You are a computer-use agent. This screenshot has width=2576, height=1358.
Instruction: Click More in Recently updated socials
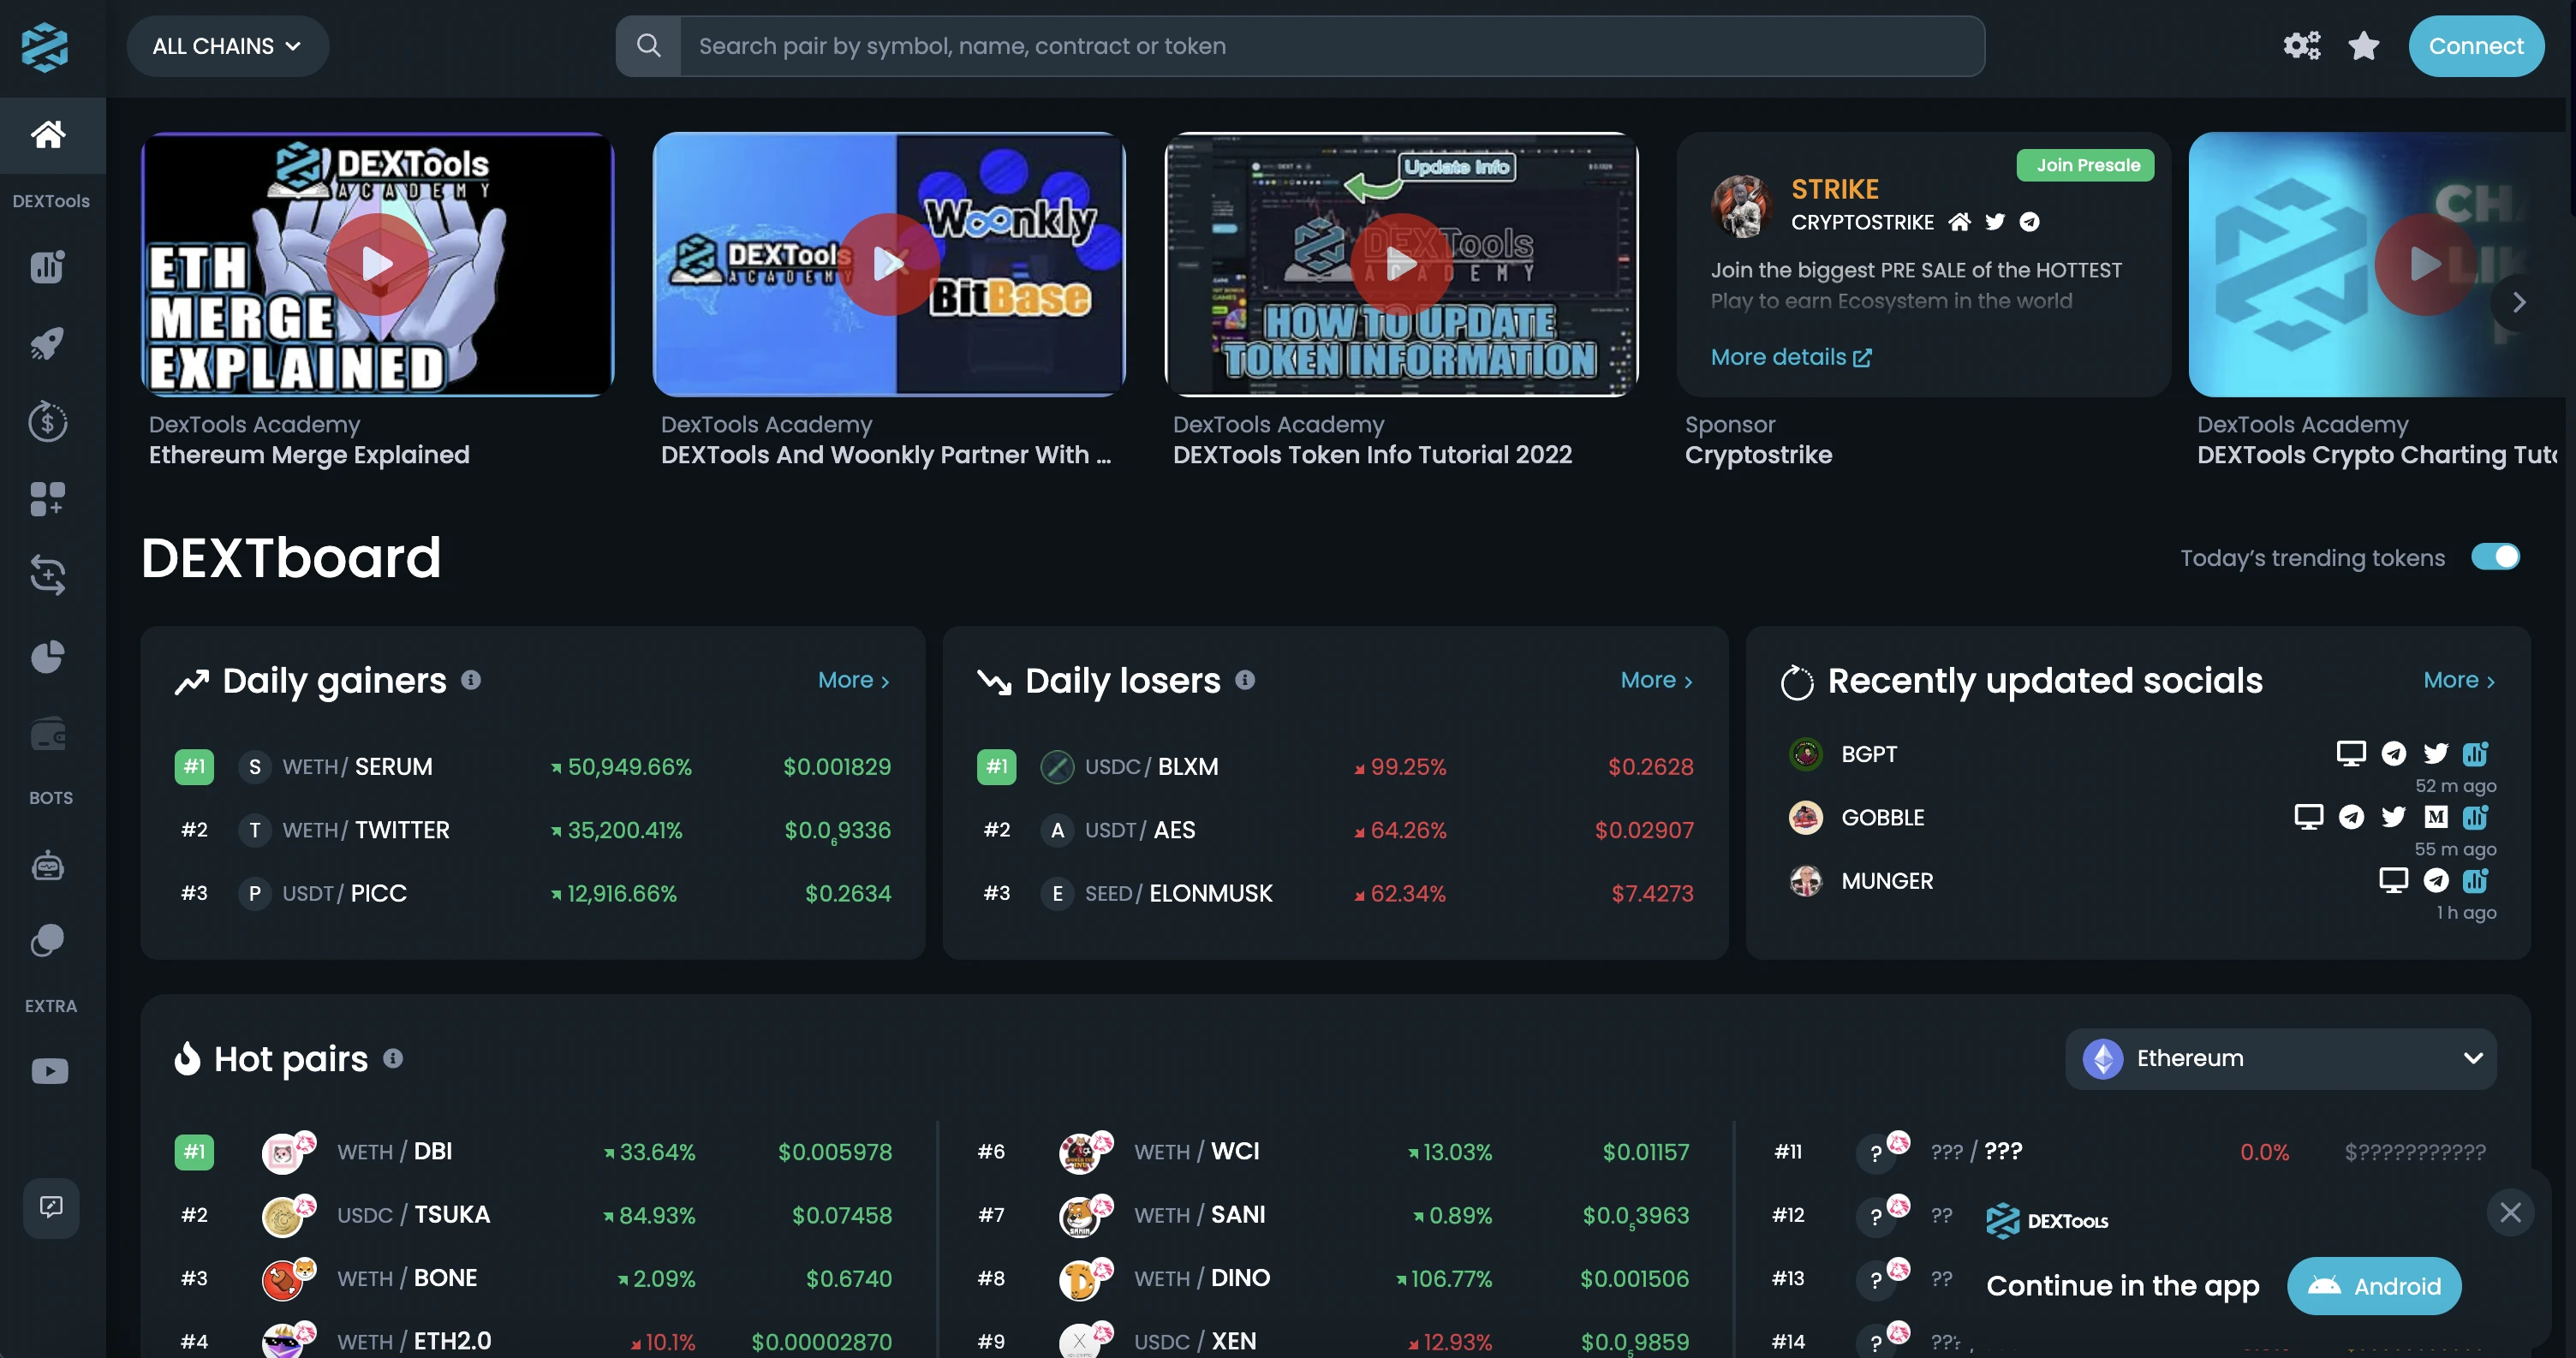pyautogui.click(x=2459, y=680)
